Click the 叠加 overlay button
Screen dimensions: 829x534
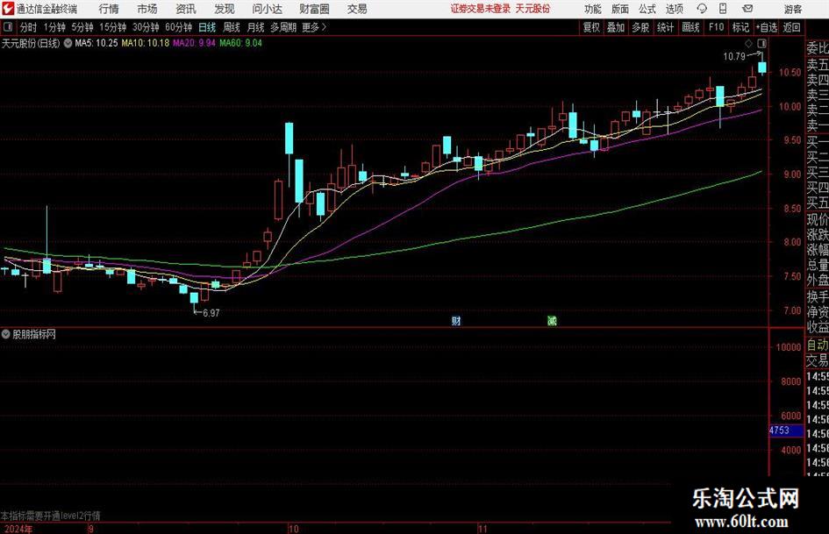[616, 27]
